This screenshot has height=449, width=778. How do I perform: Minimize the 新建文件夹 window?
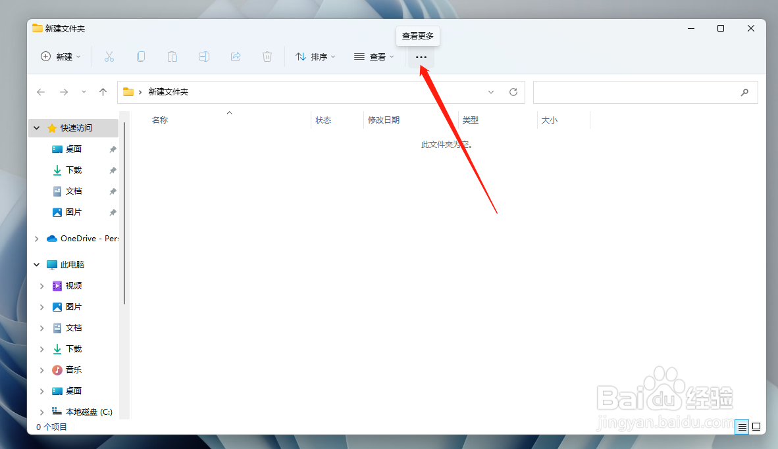(x=690, y=29)
